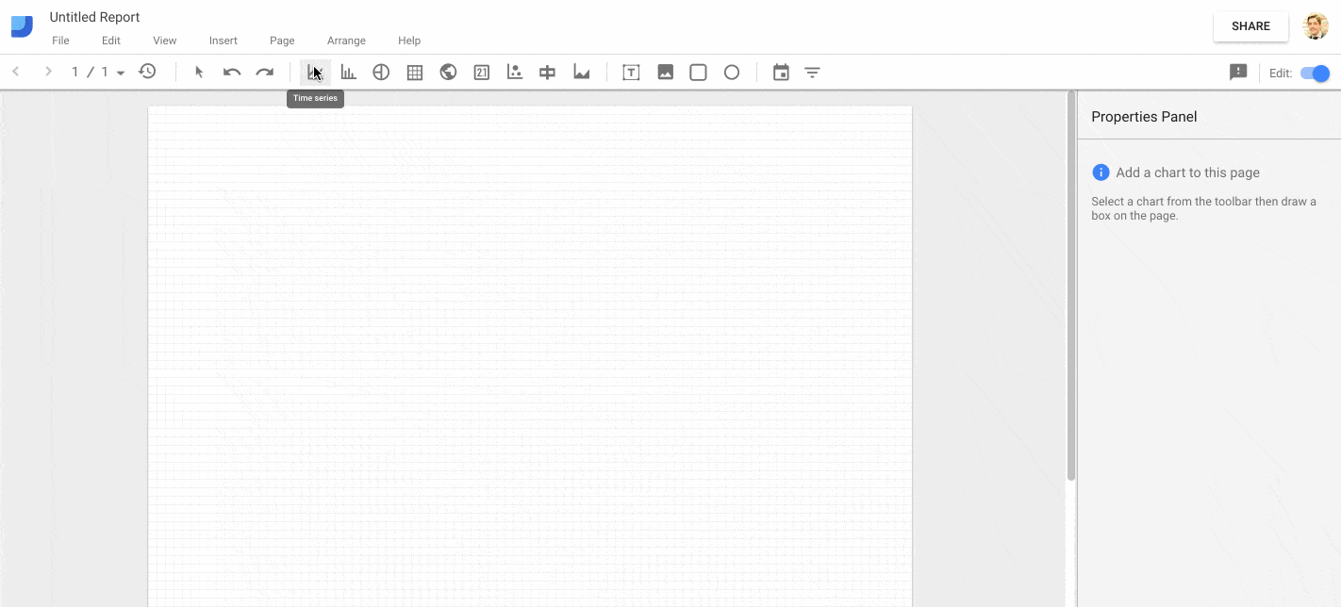Open version history
The width and height of the screenshot is (1341, 607).
pyautogui.click(x=147, y=71)
